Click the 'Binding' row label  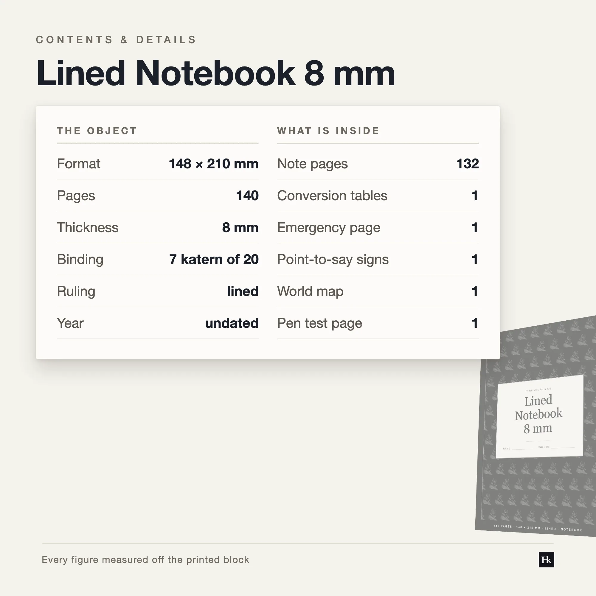(80, 260)
